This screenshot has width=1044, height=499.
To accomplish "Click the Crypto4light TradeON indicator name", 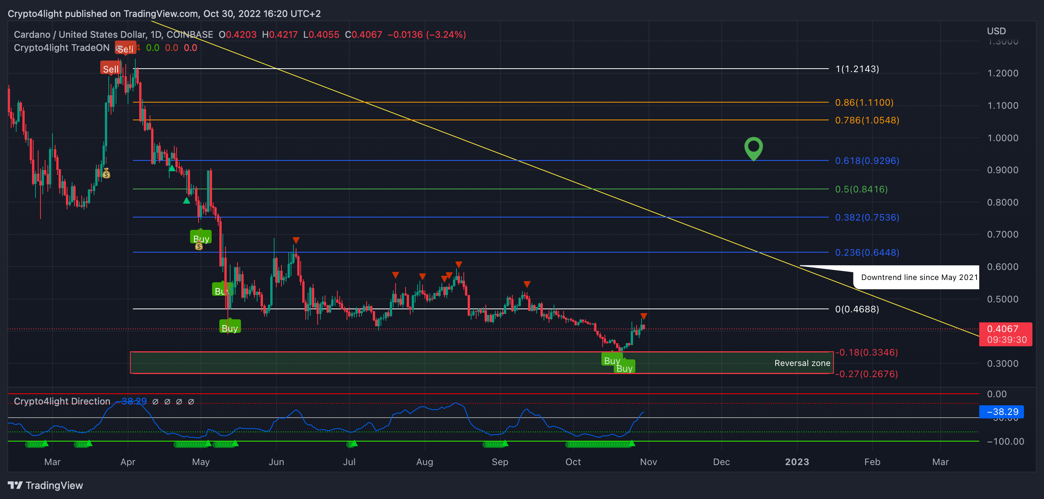I will [62, 47].
